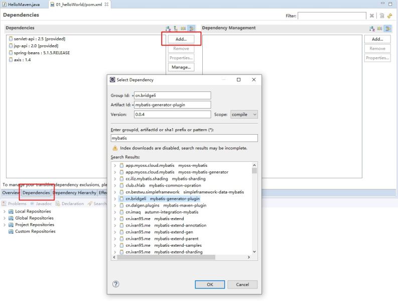Click the Manage... button
The width and height of the screenshot is (398, 301).
pos(181,67)
